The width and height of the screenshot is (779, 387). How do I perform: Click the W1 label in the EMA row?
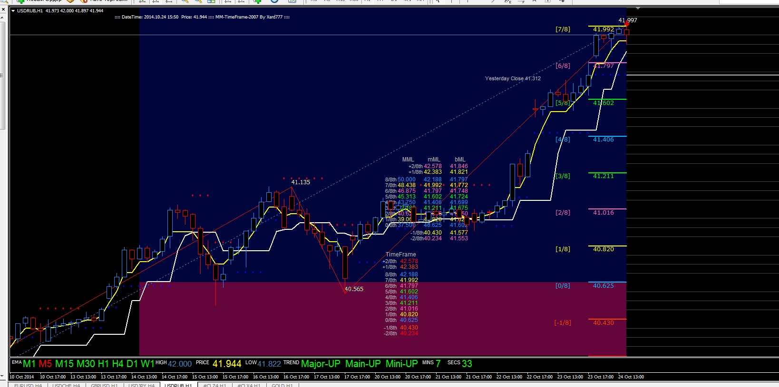click(147, 364)
